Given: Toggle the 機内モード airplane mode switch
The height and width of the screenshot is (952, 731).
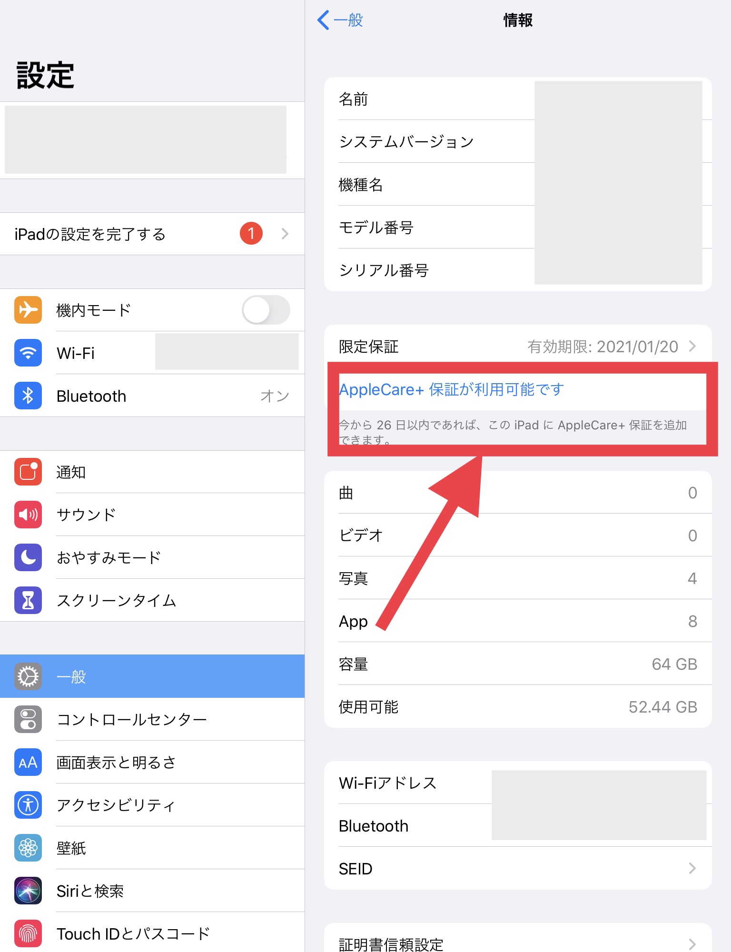Looking at the screenshot, I should 266,310.
